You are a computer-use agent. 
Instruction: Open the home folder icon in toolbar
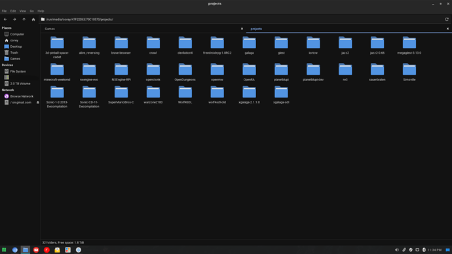[33, 19]
